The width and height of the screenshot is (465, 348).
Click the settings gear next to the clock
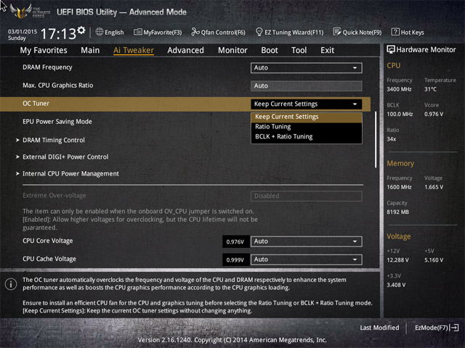pos(81,30)
